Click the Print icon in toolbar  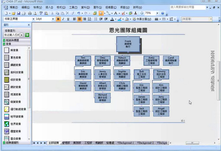[30, 13]
